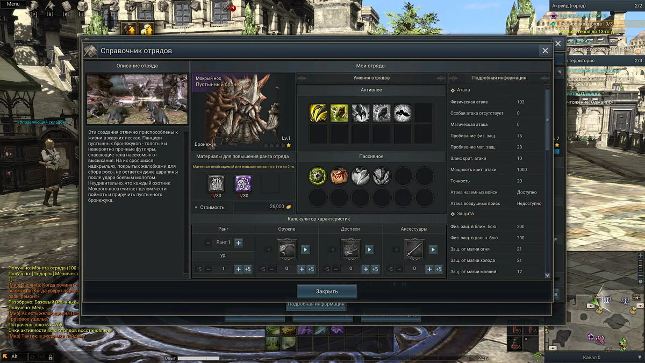Click the accessory staff icon in calculator
Image resolution: width=645 pixels, height=363 pixels.
pyautogui.click(x=414, y=250)
